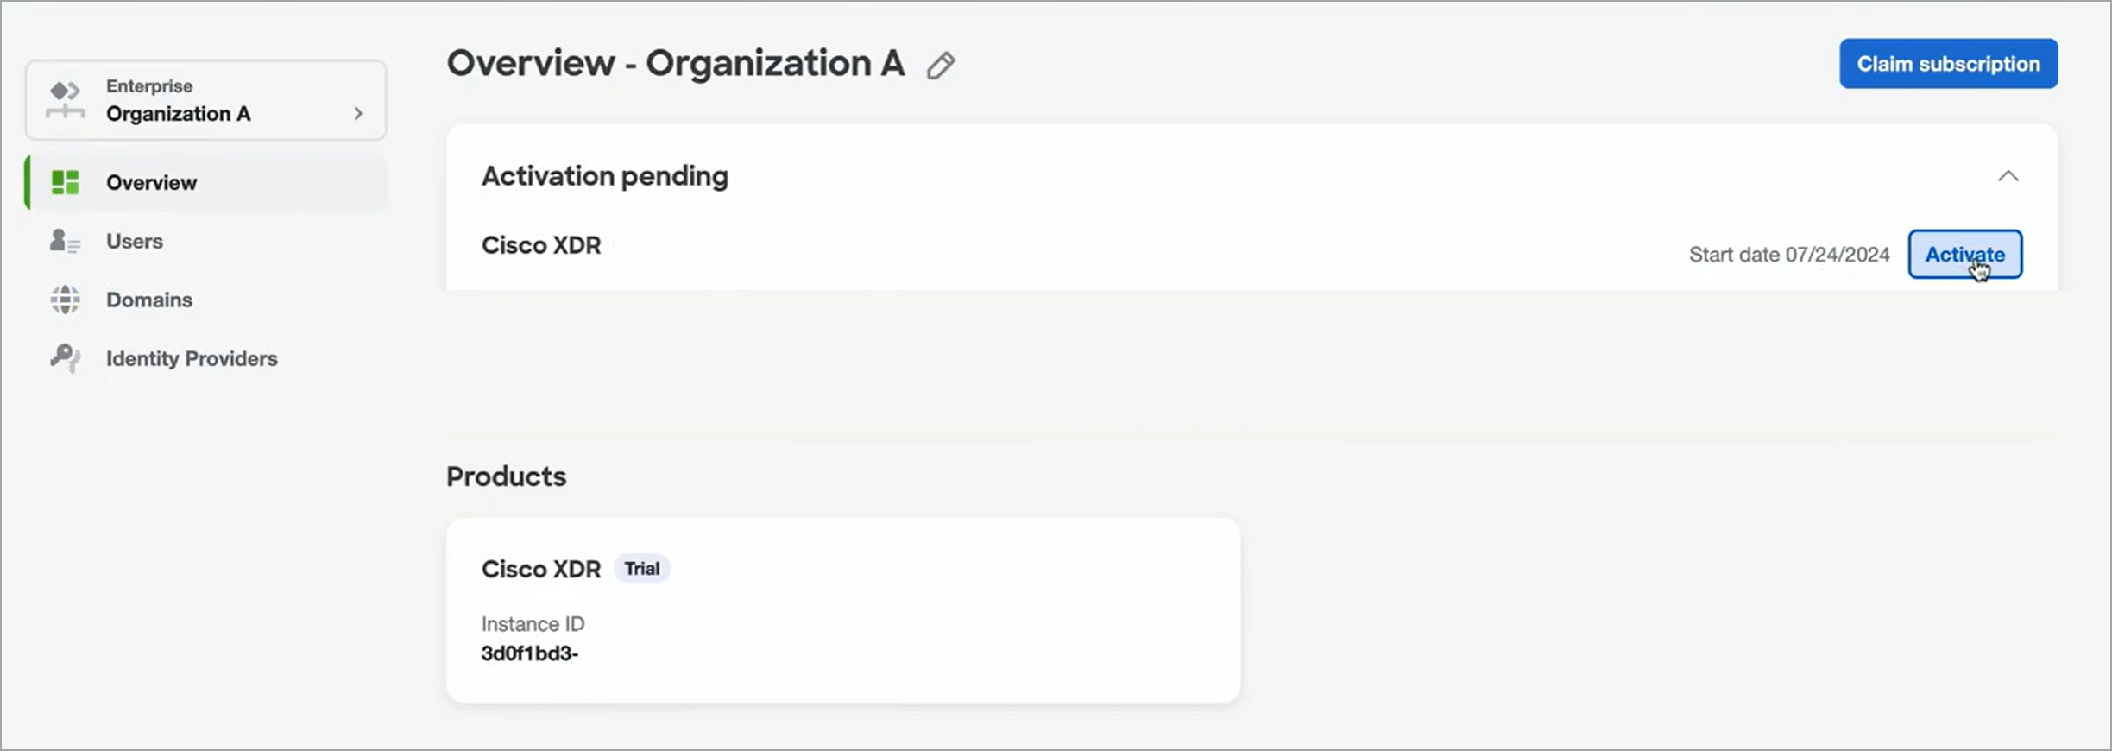Activate the Cisco XDR subscription

coord(1964,255)
